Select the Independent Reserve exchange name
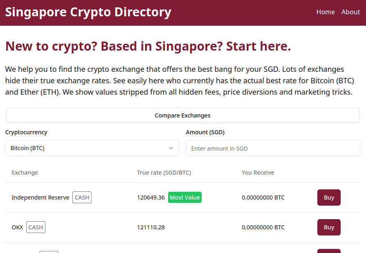This screenshot has height=253, width=366. (x=40, y=197)
